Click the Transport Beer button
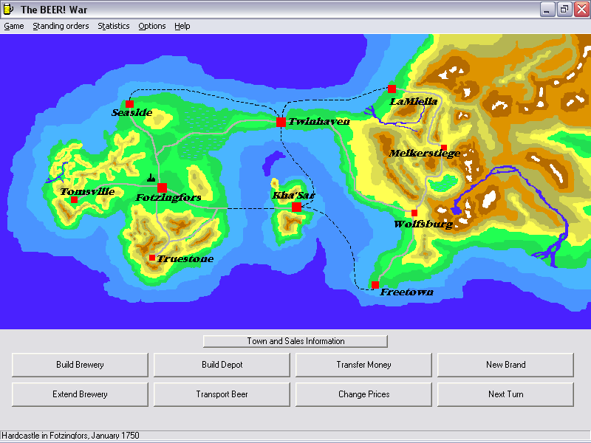591x443 pixels. click(x=222, y=394)
